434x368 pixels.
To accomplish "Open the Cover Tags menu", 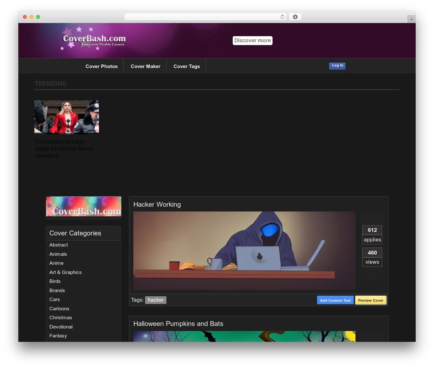I will (x=186, y=66).
